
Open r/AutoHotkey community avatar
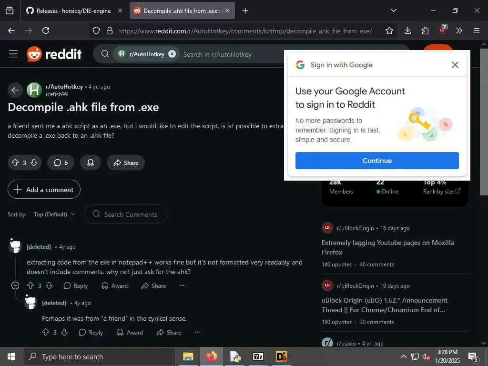pyautogui.click(x=34, y=90)
